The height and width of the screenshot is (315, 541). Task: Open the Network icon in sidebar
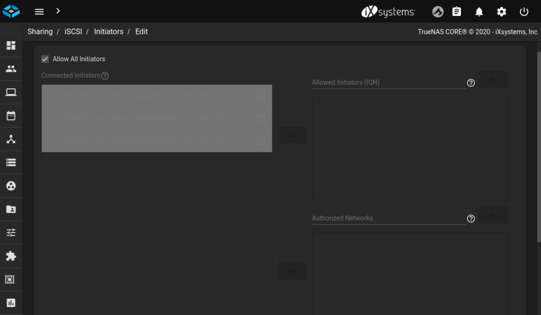click(11, 140)
